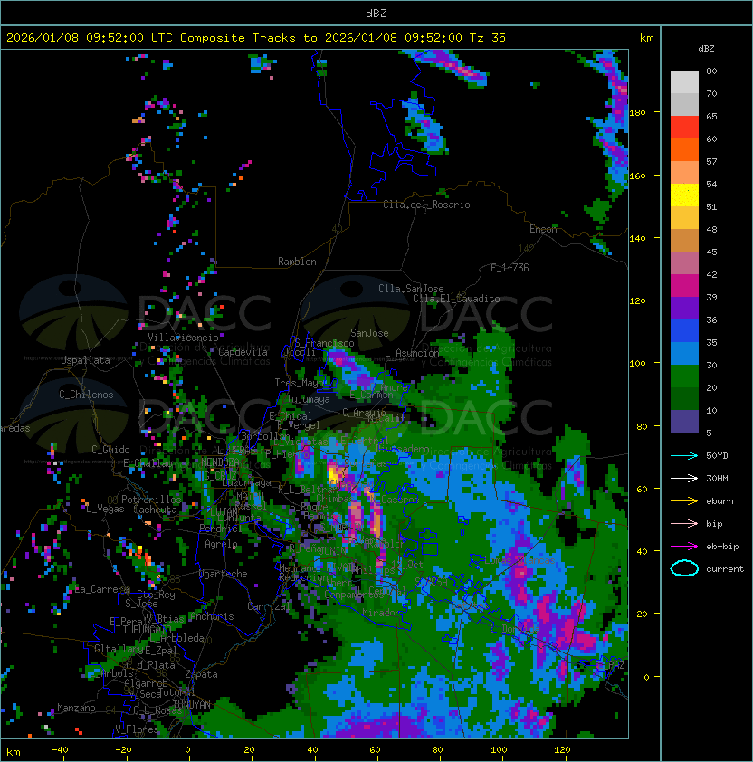Image resolution: width=753 pixels, height=762 pixels.
Task: Click the 'Agrelo' map label
Action: click(x=221, y=544)
